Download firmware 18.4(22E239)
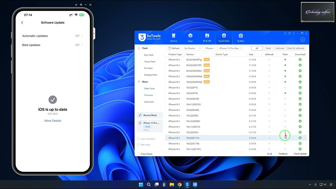 [x=300, y=99]
